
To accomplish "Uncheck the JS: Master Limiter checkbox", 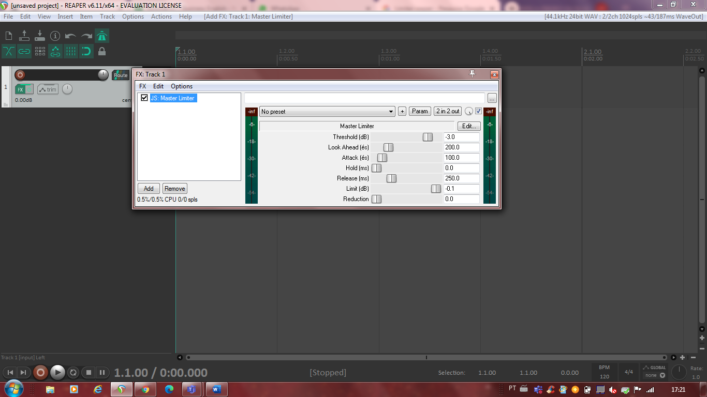I will 144,98.
